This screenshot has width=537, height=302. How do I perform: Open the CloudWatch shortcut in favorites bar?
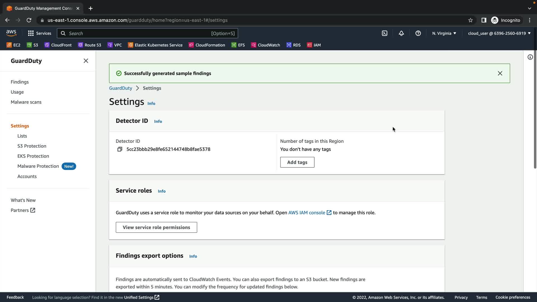click(265, 45)
